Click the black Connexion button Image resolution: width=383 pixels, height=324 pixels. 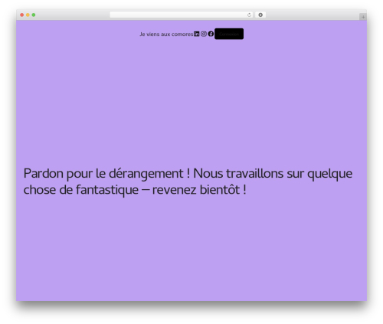point(229,34)
